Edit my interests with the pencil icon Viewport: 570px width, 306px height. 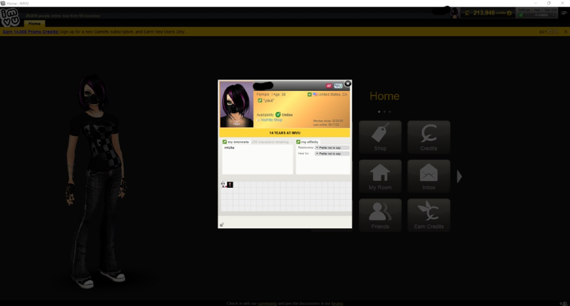tap(224, 142)
